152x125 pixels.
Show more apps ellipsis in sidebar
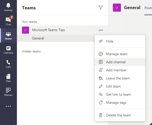point(8,106)
